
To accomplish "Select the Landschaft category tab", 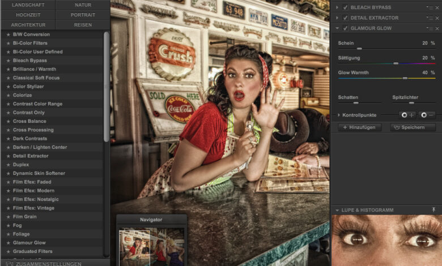I will 28,5.
